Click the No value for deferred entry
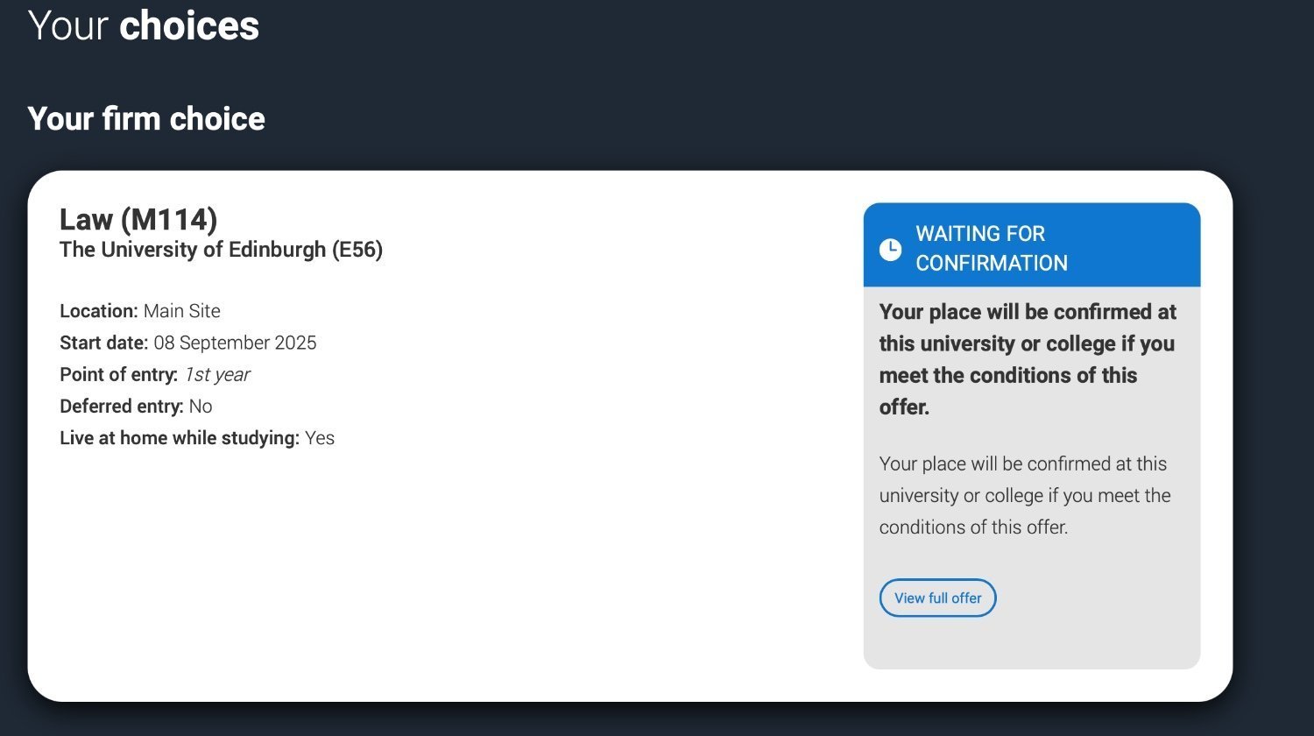1314x736 pixels. (201, 407)
